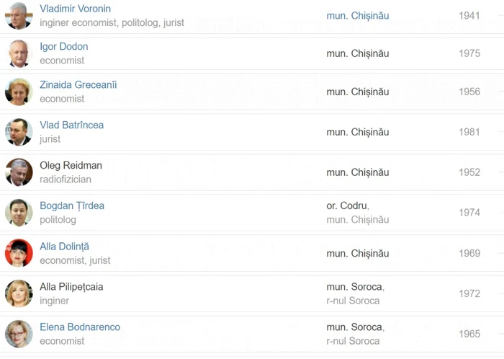
Task: Open Vlad Batrîncea's avatar image
Action: click(19, 132)
